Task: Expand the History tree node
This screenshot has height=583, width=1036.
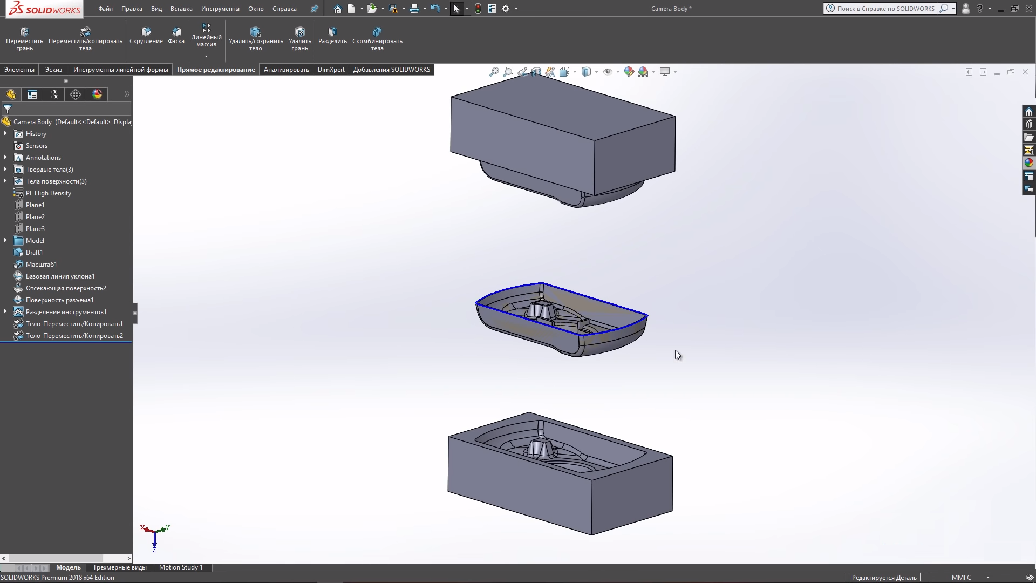Action: pyautogui.click(x=5, y=133)
